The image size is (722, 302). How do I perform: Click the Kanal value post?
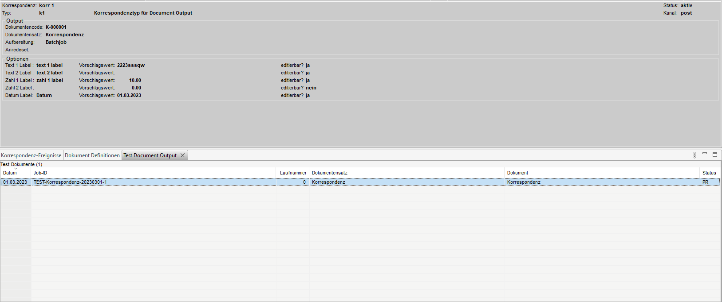686,13
